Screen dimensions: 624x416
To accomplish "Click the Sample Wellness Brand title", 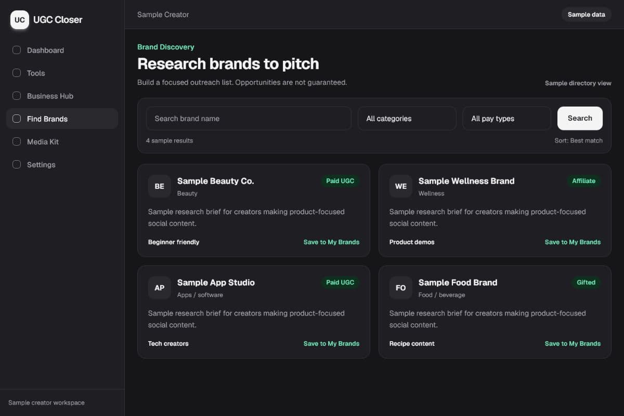I will (466, 181).
